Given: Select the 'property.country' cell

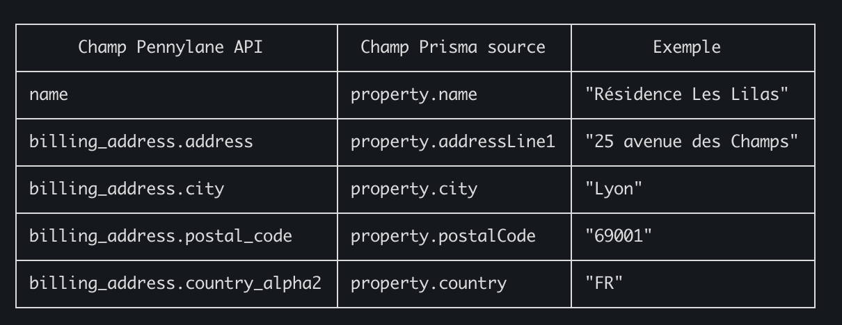Looking at the screenshot, I should 429,283.
